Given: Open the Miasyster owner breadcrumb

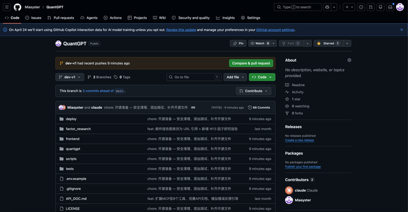Looking at the screenshot, I should pyautogui.click(x=32, y=7).
